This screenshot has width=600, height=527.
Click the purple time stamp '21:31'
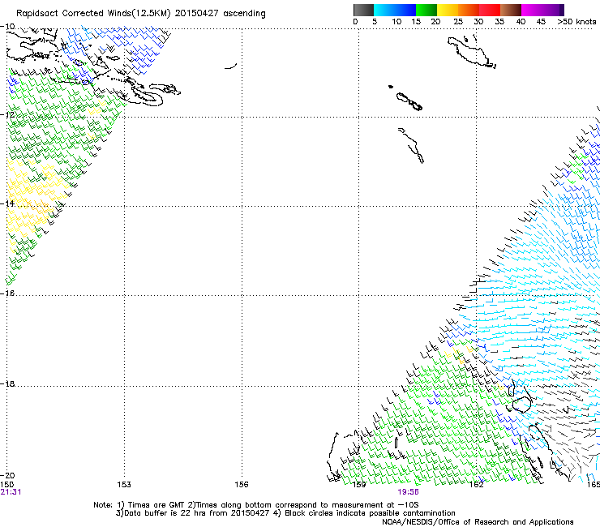11,492
